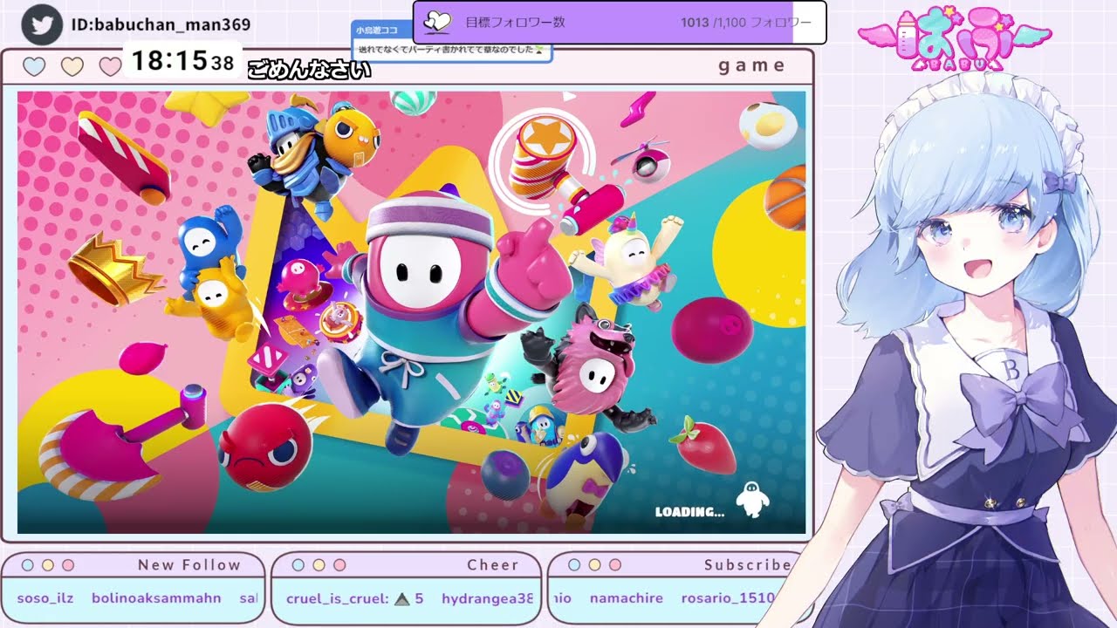This screenshot has height=628, width=1117.
Task: Click the "Cheer" panel title
Action: tap(493, 565)
